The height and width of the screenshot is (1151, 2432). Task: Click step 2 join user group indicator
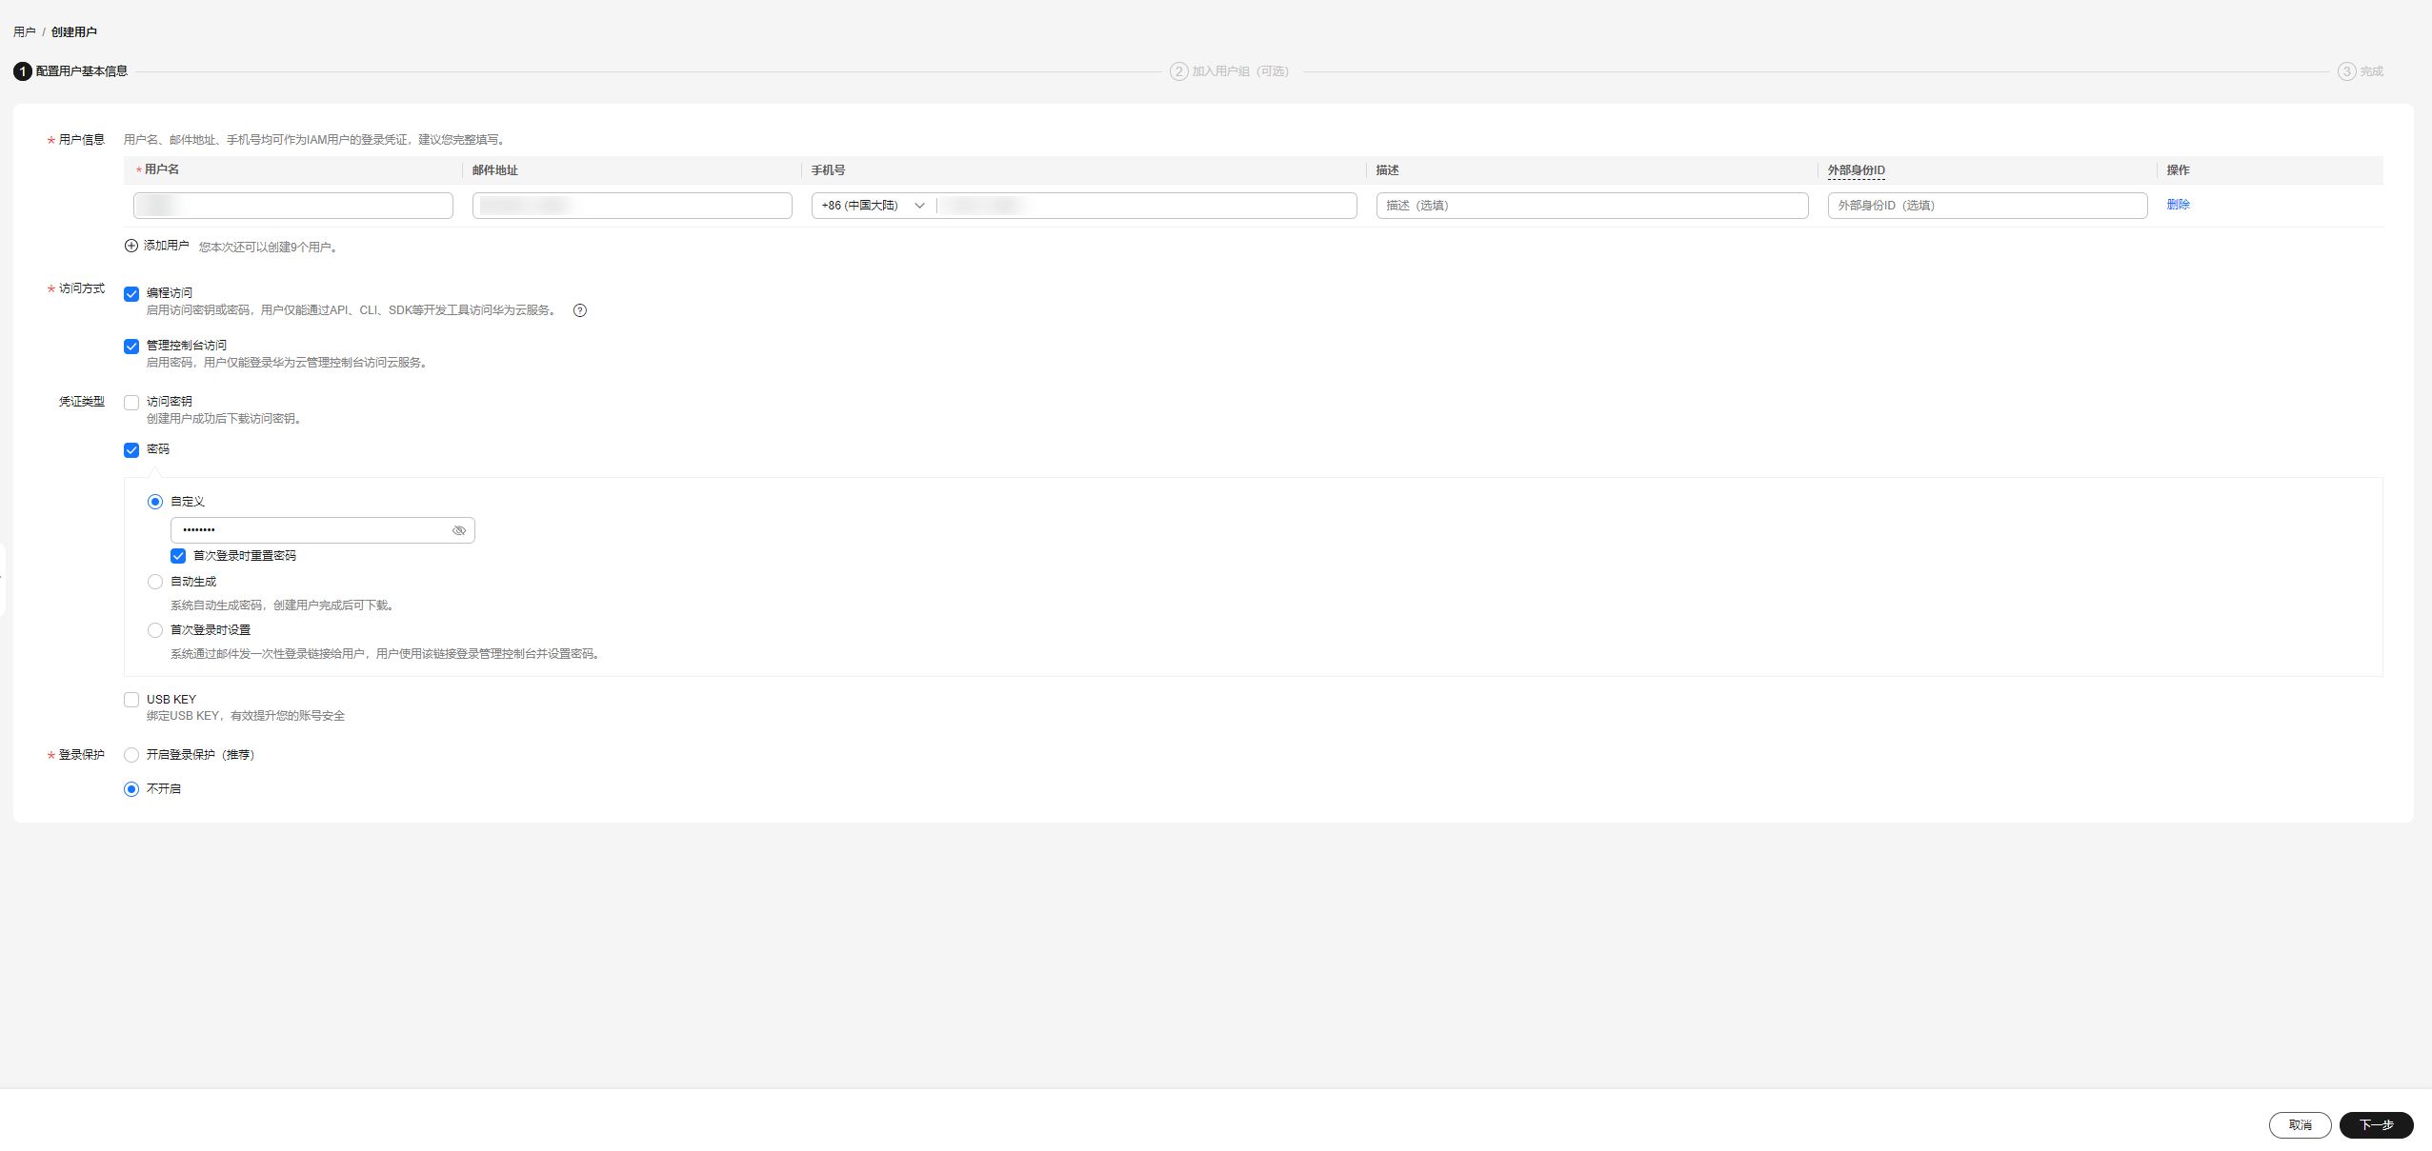tap(1229, 71)
